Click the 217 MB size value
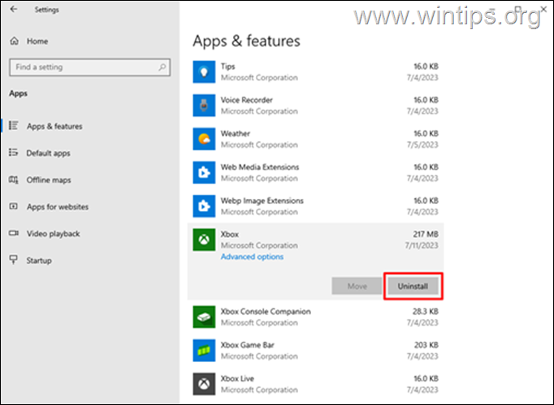The height and width of the screenshot is (405, 554). [426, 234]
